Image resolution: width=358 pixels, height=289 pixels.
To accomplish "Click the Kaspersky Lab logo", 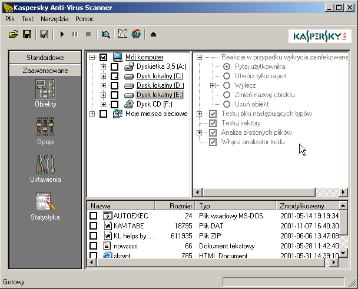I will click(x=320, y=36).
